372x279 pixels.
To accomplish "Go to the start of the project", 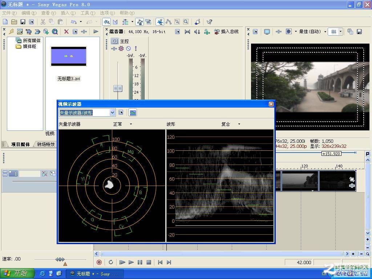I will point(160,262).
